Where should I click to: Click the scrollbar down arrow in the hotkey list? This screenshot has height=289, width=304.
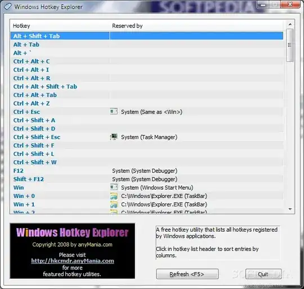290,209
